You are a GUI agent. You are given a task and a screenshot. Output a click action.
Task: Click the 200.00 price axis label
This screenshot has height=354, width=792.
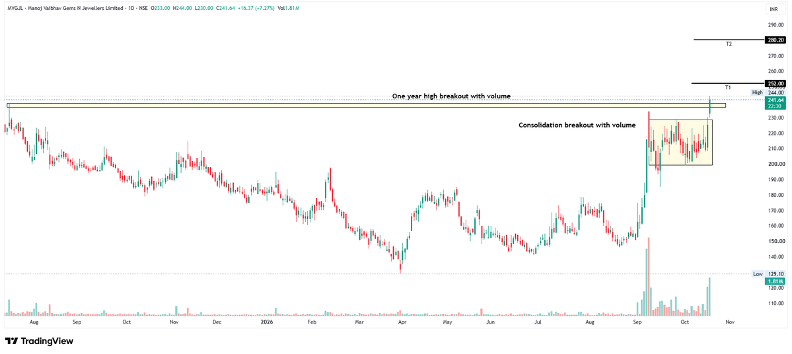(776, 164)
